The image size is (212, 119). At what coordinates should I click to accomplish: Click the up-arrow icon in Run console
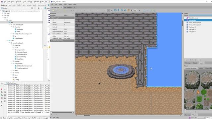[5, 86]
